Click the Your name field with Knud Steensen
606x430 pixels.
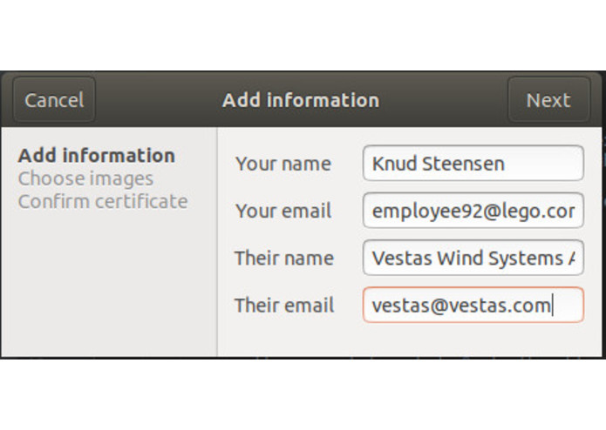(473, 163)
